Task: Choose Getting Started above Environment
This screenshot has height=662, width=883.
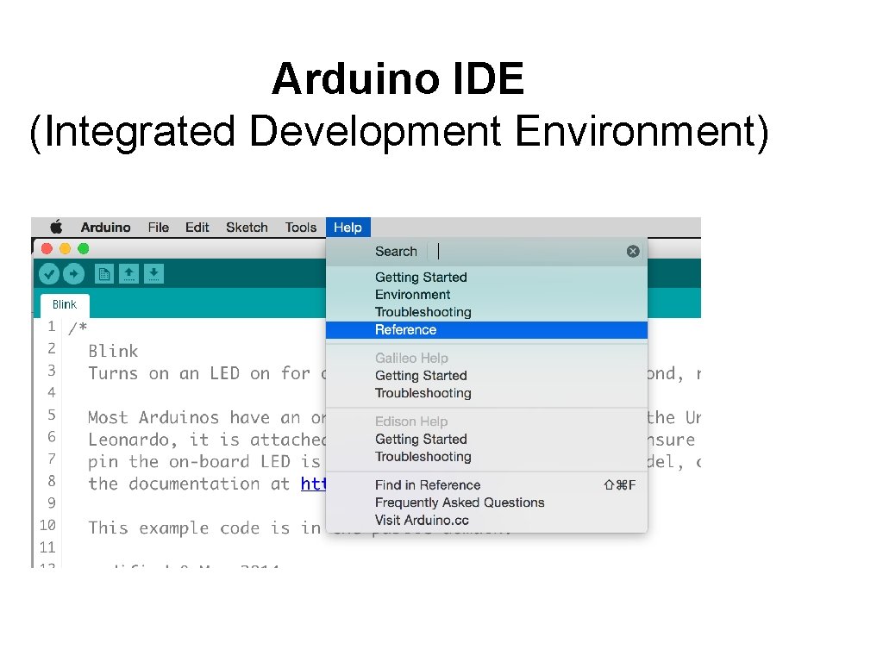Action: [486, 278]
